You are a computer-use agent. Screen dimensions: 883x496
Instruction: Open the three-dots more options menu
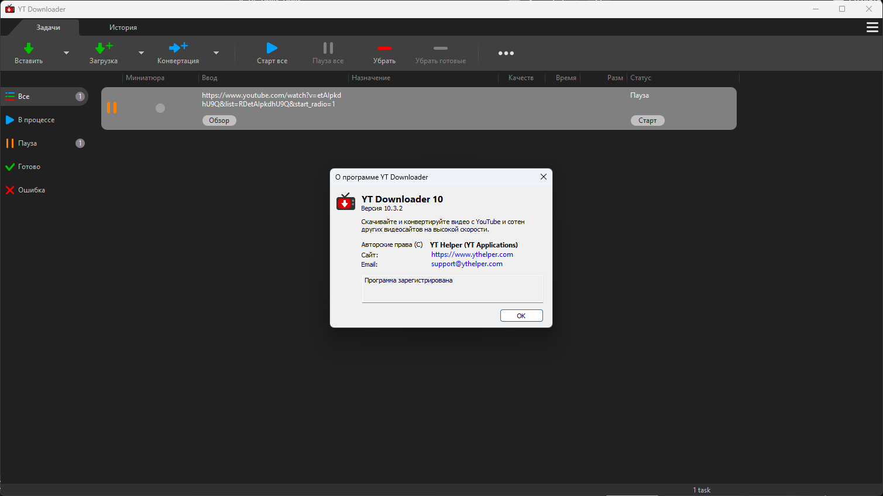click(506, 53)
